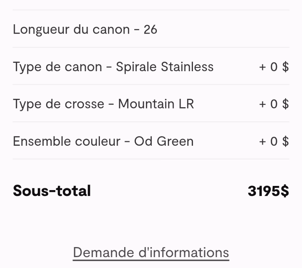
Task: Click the 3195$ subtotal amount
Action: [x=268, y=191]
